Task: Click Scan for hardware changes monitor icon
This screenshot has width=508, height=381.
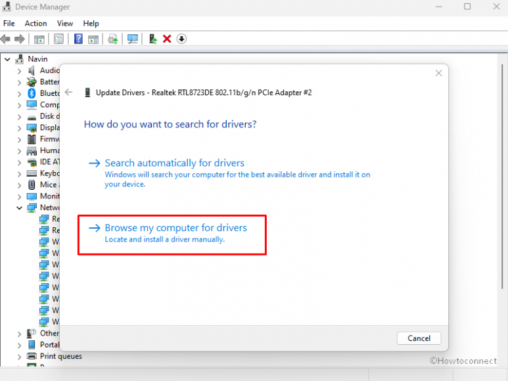Action: [x=133, y=39]
